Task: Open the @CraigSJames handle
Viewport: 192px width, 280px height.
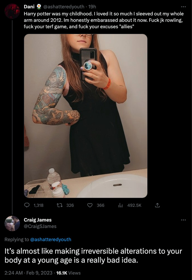Action: pos(40,226)
